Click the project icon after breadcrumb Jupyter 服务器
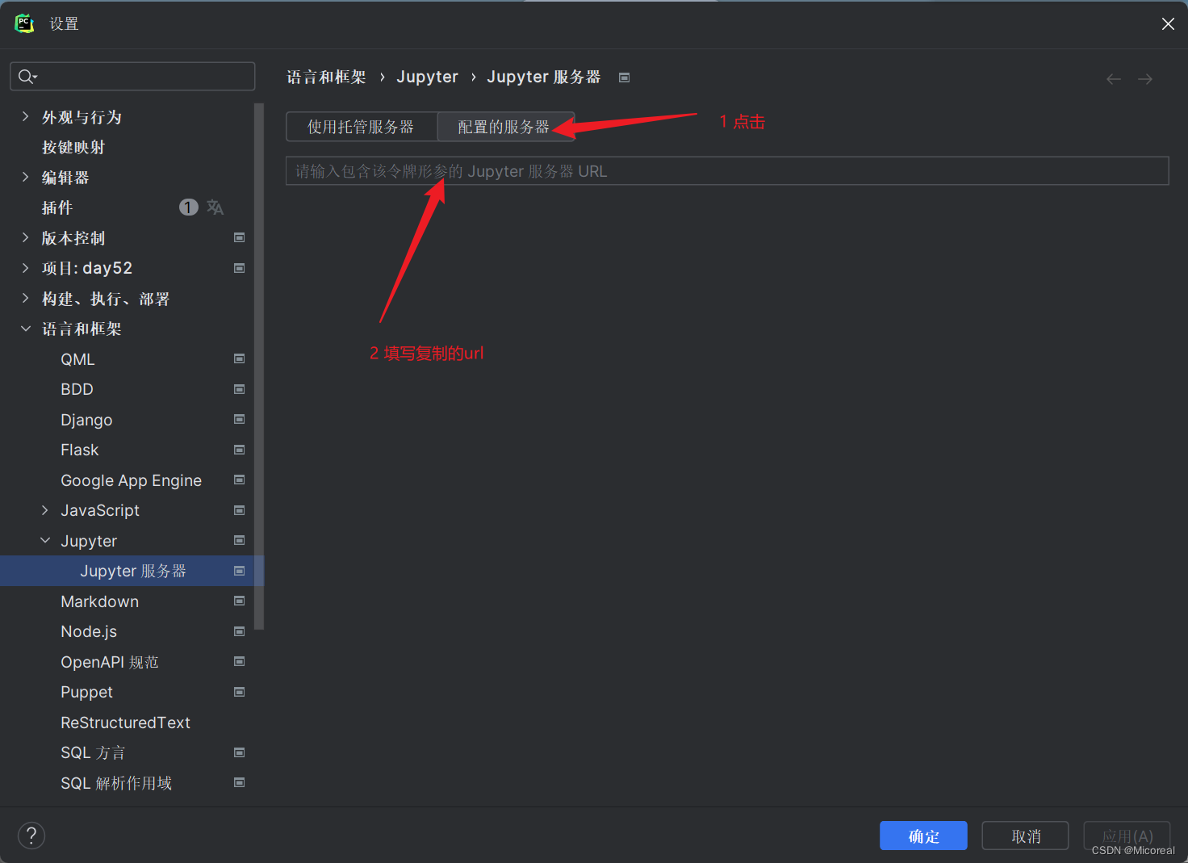 click(x=624, y=78)
